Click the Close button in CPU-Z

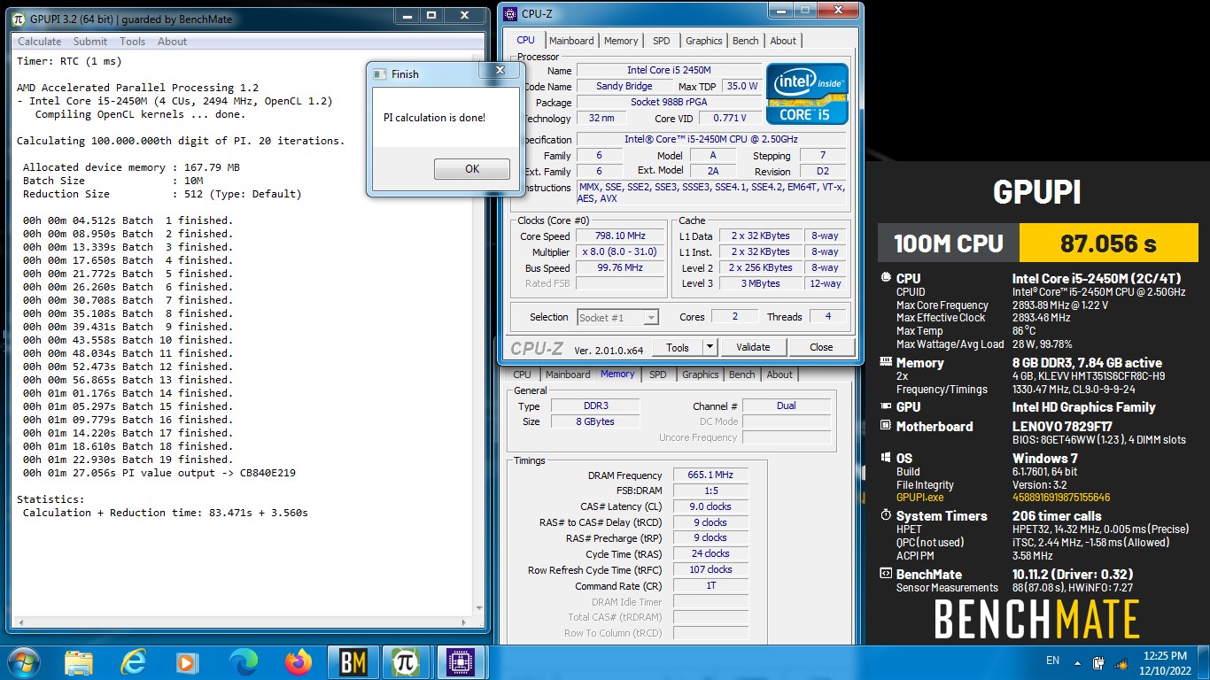(x=821, y=347)
